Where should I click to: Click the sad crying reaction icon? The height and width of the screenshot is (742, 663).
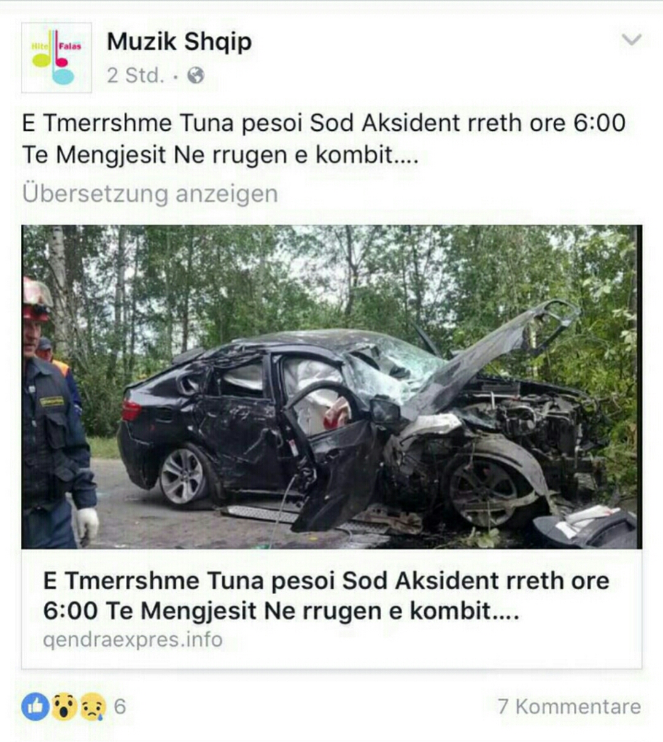click(92, 706)
